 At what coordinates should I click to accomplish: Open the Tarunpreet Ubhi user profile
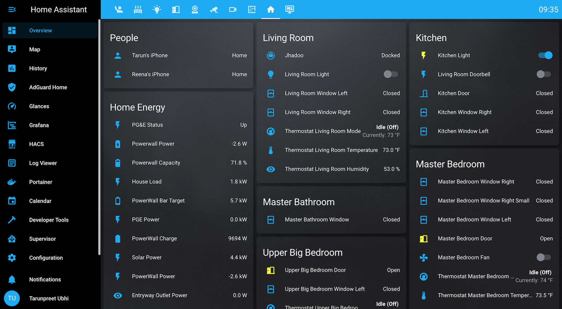49,298
